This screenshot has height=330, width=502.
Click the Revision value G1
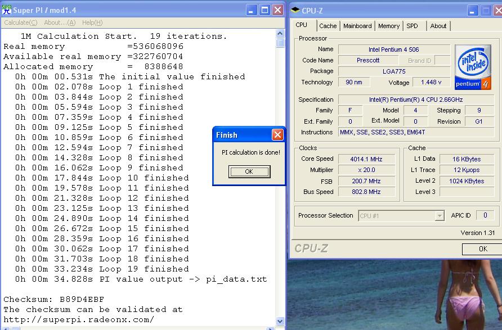click(479, 121)
